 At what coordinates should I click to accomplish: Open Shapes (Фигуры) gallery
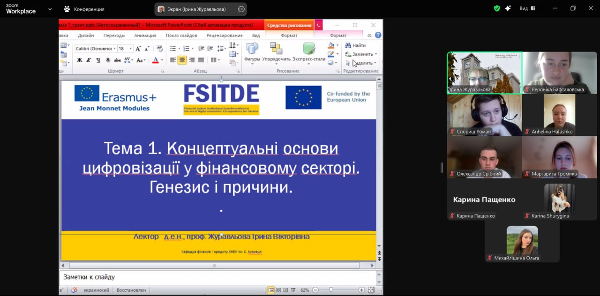(252, 52)
